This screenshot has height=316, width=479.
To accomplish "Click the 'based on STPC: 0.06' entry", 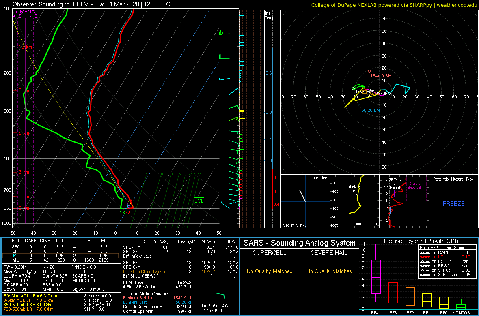I will [x=444, y=271].
